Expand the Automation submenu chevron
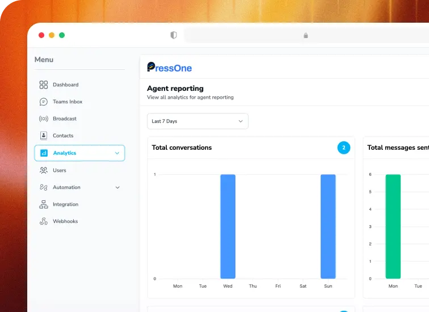Screen dimensions: 429x312 click(x=117, y=188)
